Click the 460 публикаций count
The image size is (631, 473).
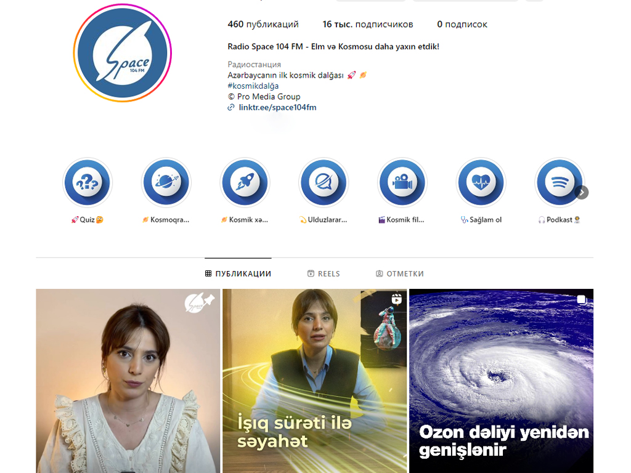(x=263, y=24)
